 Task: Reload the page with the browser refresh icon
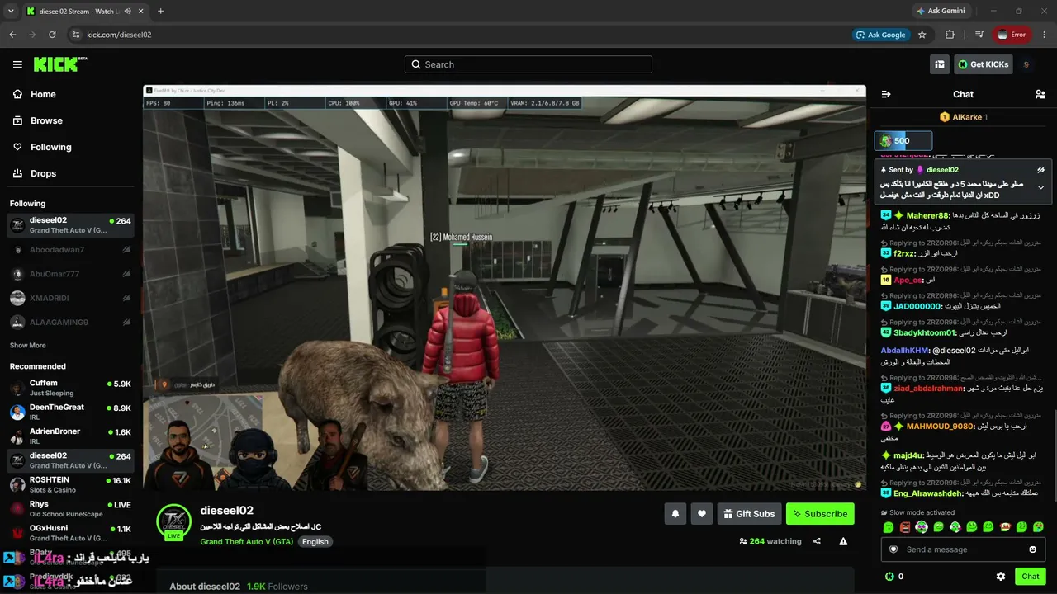coord(52,35)
